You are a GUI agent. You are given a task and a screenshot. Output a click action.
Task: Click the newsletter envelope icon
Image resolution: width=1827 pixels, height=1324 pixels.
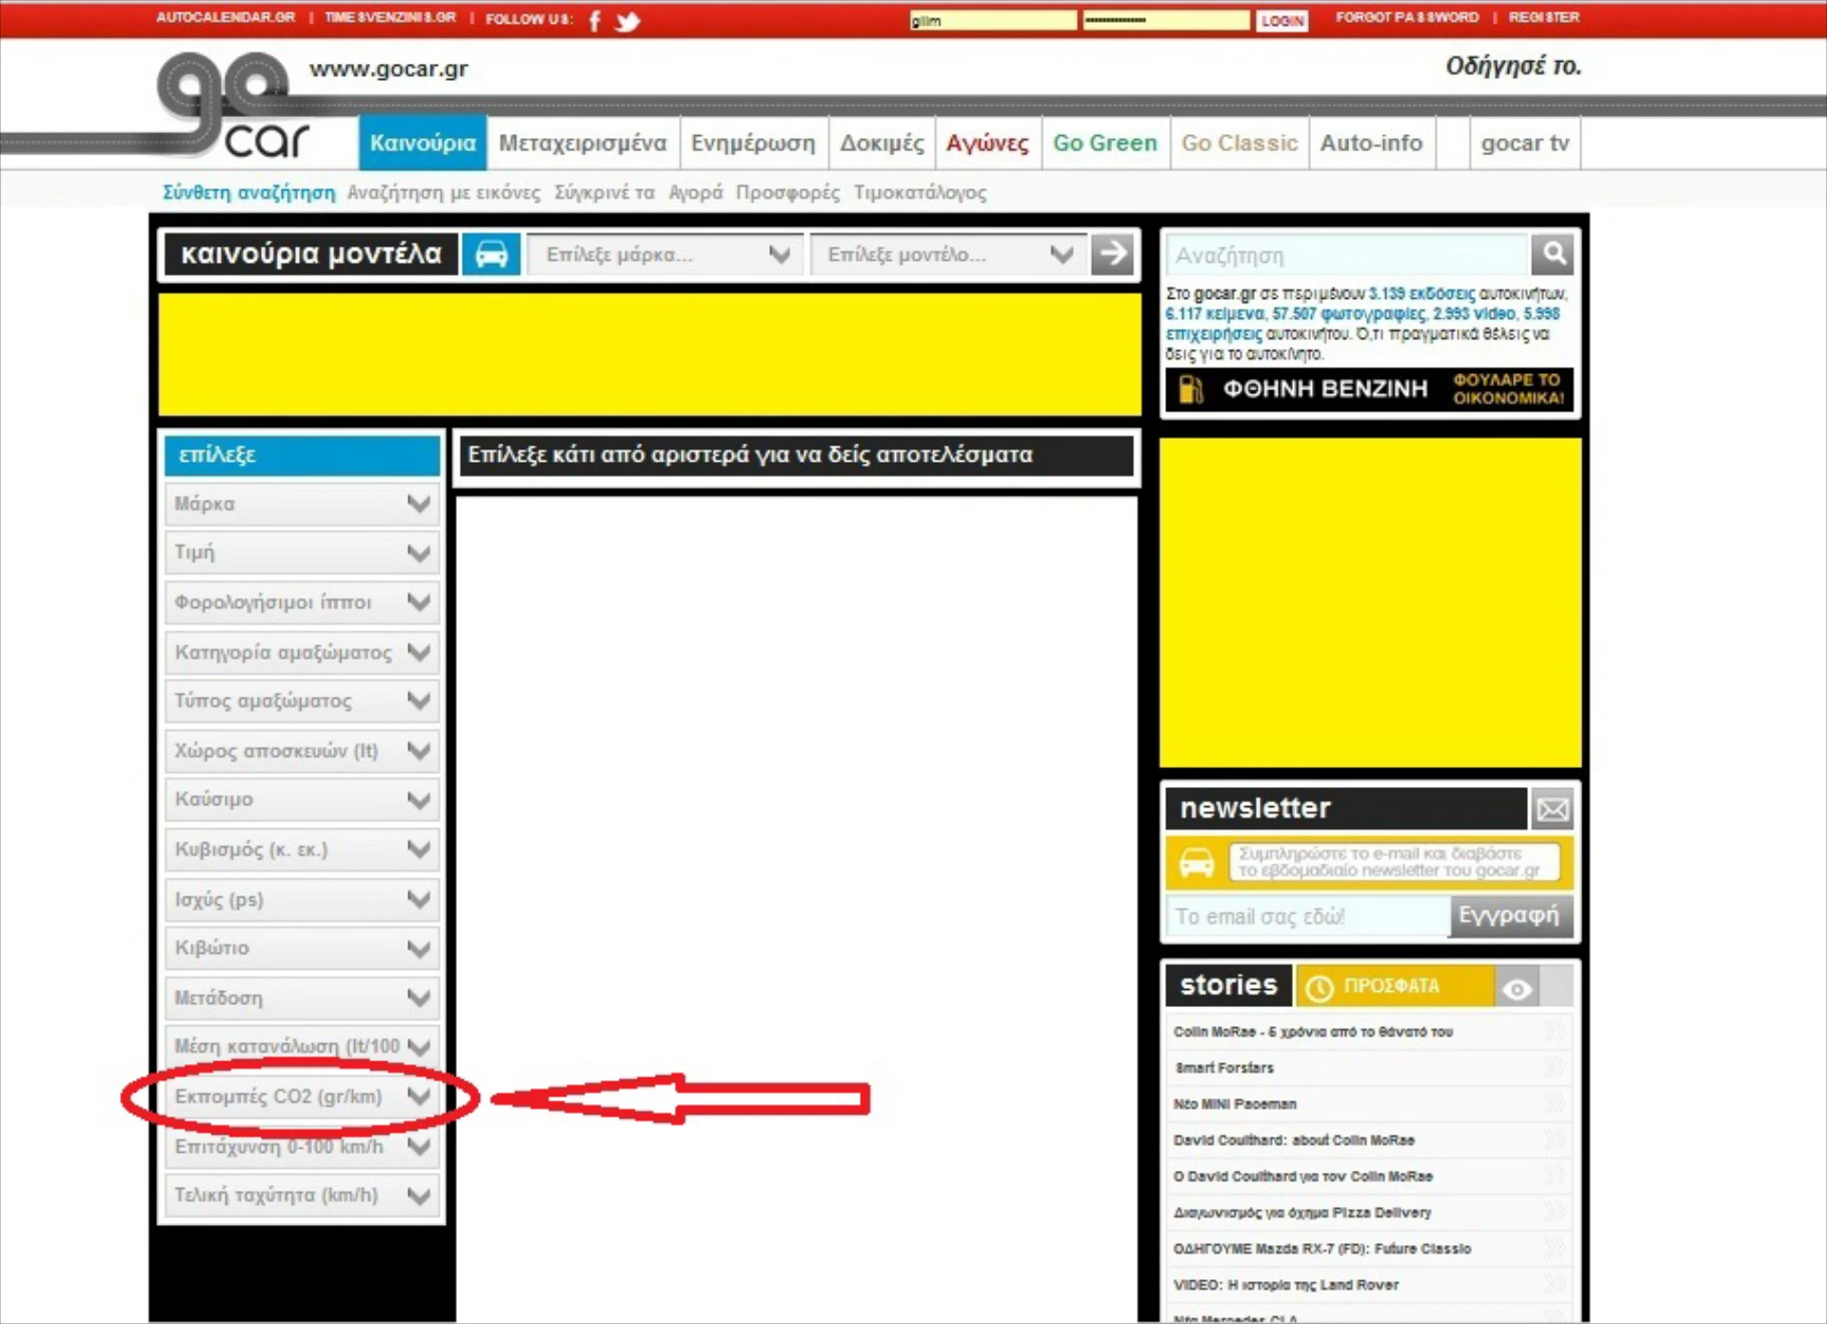click(x=1552, y=809)
